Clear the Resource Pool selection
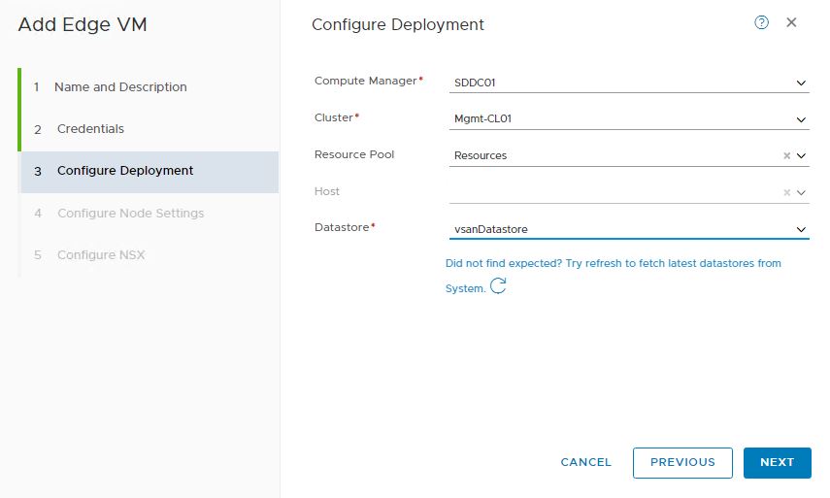Viewport: 830px width, 498px height. 786,155
